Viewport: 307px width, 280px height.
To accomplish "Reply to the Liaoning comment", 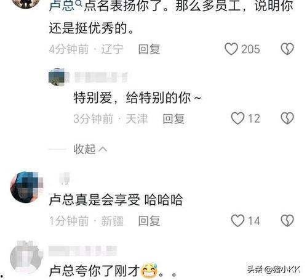I will tap(149, 49).
